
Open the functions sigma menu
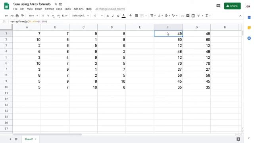click(208, 16)
